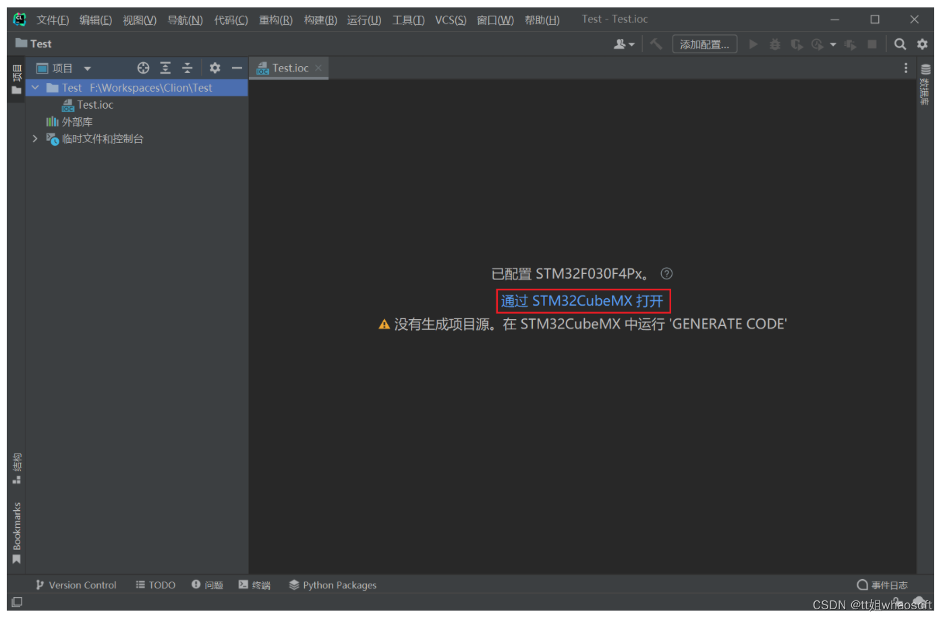Click the locate opened file target icon

pyautogui.click(x=143, y=68)
